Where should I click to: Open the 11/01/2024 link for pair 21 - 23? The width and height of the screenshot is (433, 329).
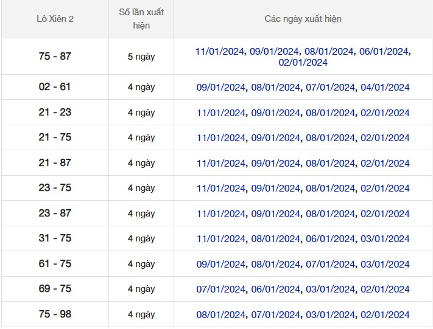(221, 113)
